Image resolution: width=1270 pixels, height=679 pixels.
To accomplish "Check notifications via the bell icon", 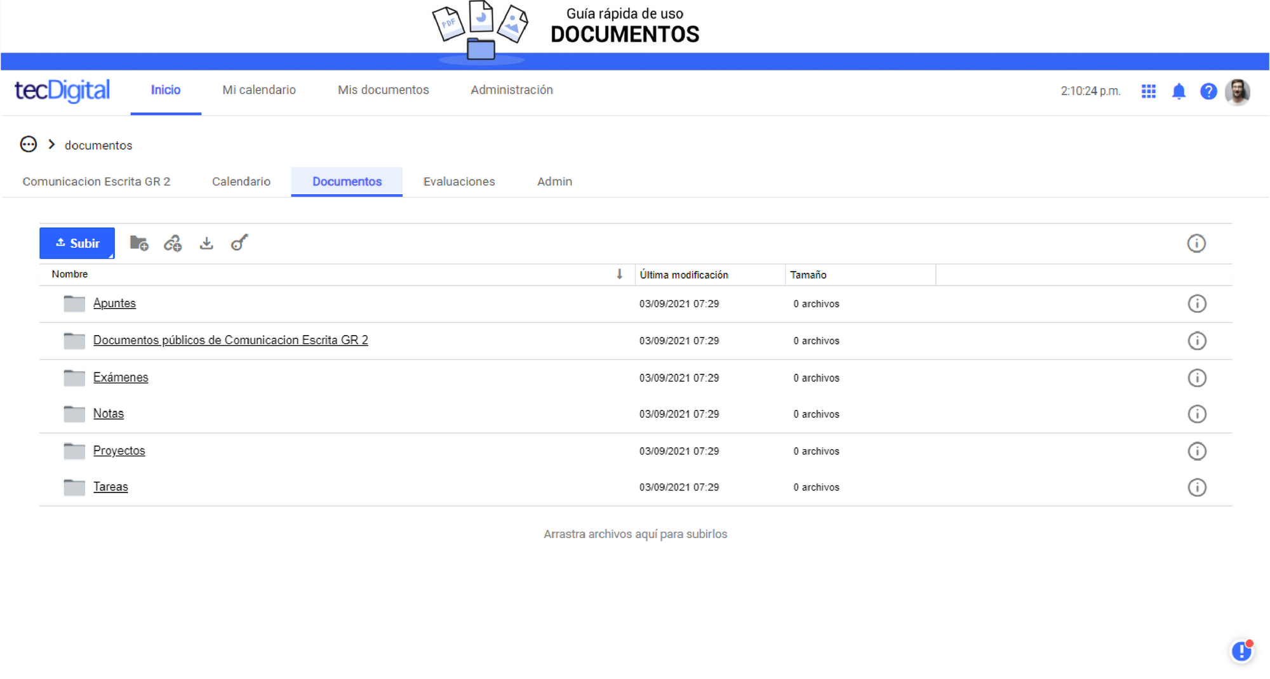I will point(1178,91).
